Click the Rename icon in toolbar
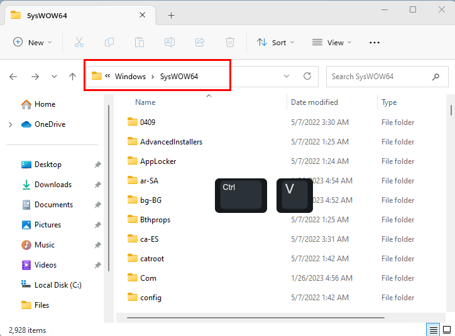455x336 pixels. (x=170, y=42)
